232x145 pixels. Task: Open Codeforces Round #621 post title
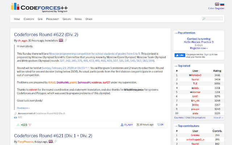[x=53, y=136]
